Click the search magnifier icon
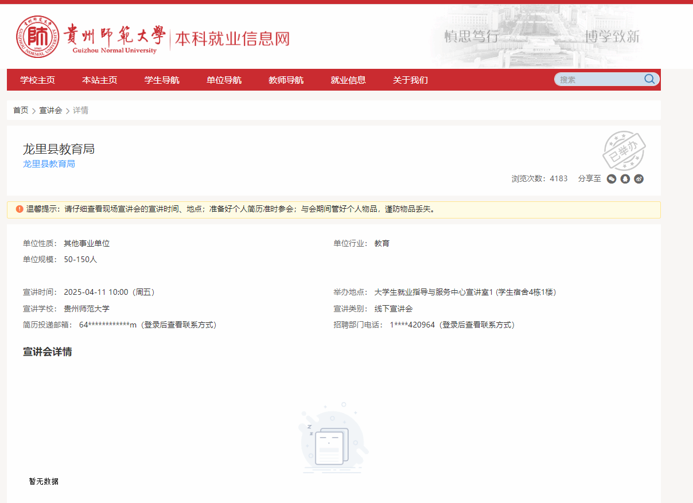 click(x=649, y=79)
